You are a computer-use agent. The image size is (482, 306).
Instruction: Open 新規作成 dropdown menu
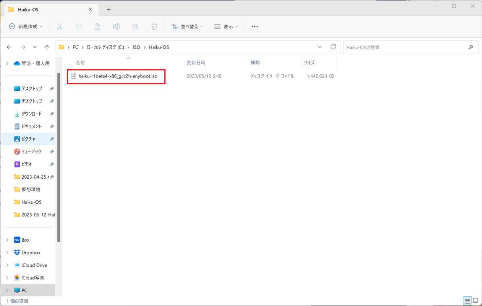(x=25, y=27)
